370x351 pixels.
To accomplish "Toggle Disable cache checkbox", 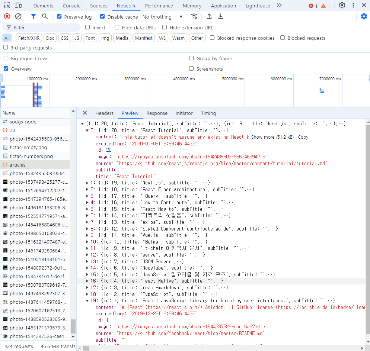I will 102,16.
